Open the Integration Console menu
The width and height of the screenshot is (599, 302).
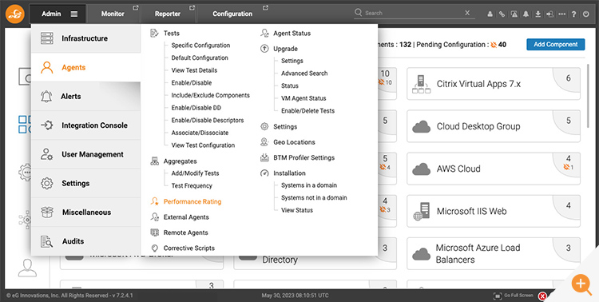click(x=86, y=125)
